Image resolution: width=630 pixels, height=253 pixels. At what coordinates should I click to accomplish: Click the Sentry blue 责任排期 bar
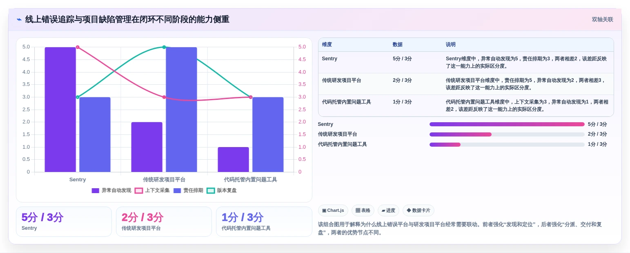pyautogui.click(x=95, y=134)
